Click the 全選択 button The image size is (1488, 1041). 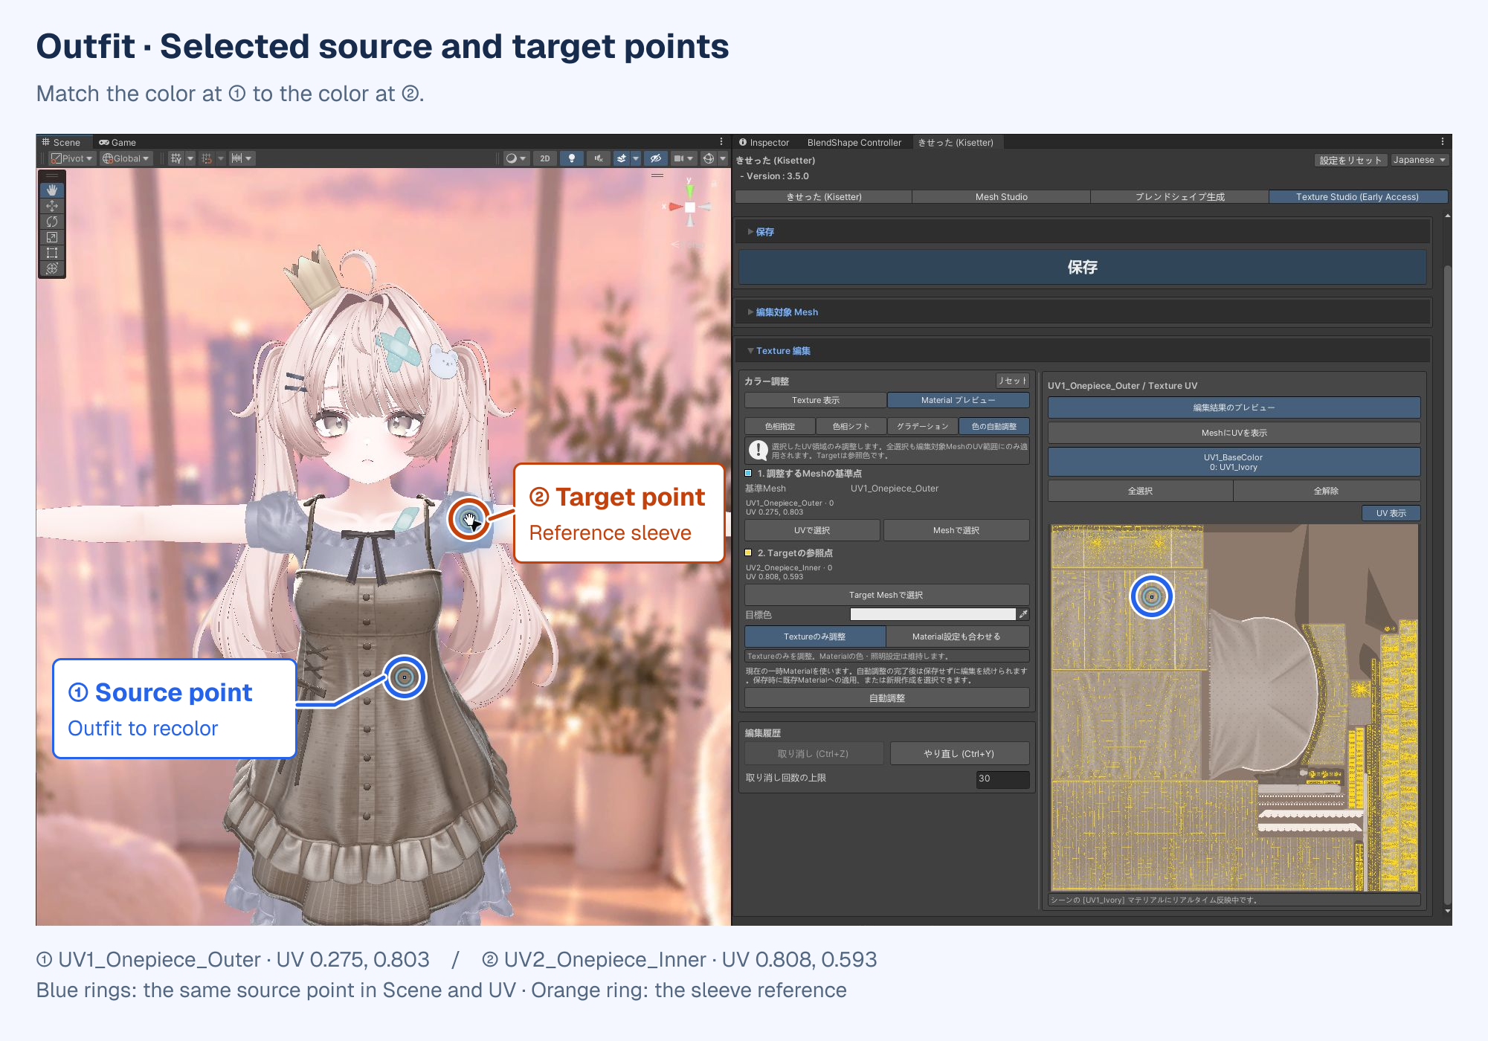[1140, 491]
